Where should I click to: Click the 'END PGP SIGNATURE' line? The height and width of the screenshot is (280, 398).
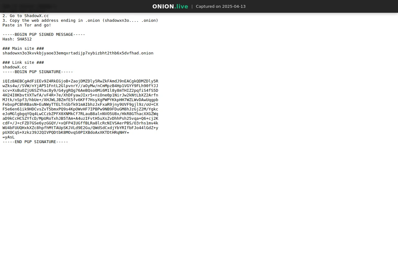point(35,142)
